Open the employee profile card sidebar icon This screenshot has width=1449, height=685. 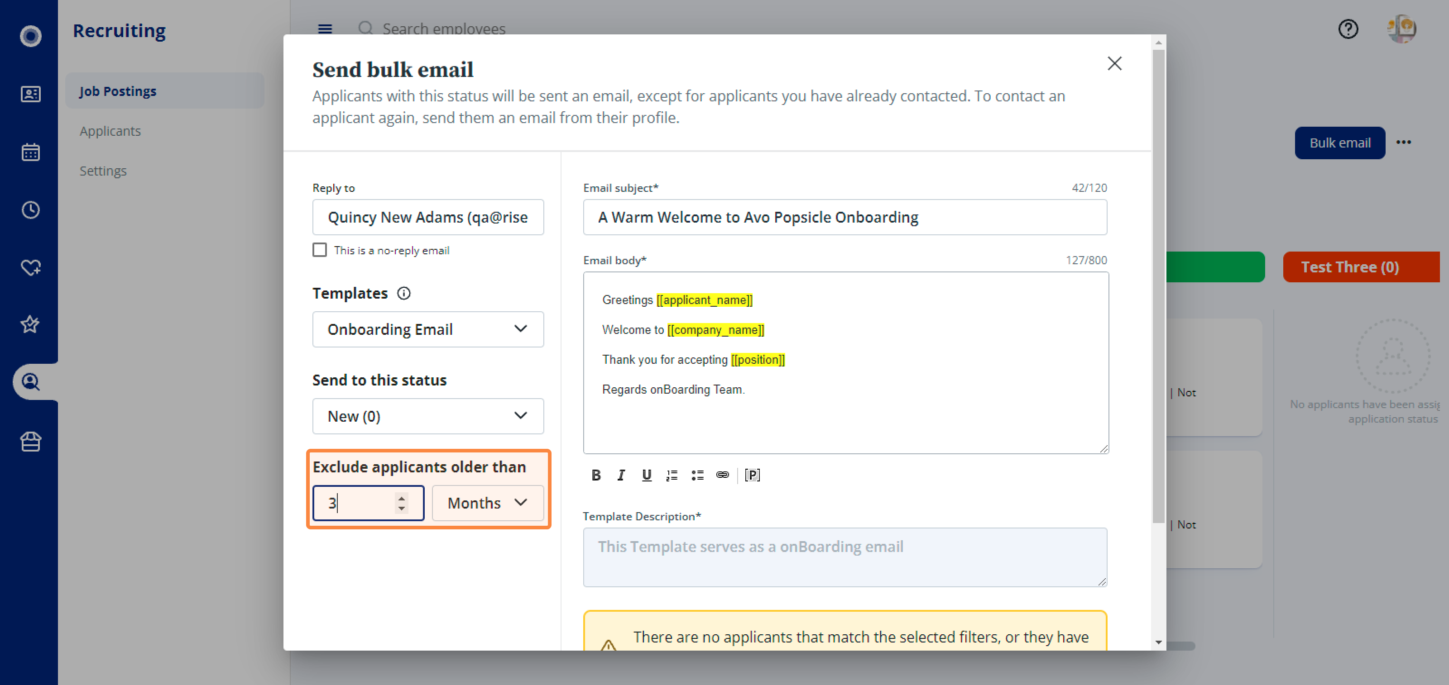[30, 94]
